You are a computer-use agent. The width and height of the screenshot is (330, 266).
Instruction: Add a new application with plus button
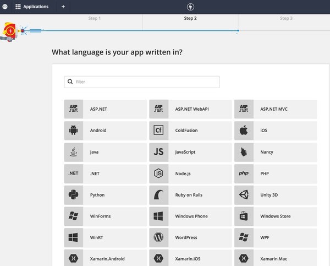point(63,7)
